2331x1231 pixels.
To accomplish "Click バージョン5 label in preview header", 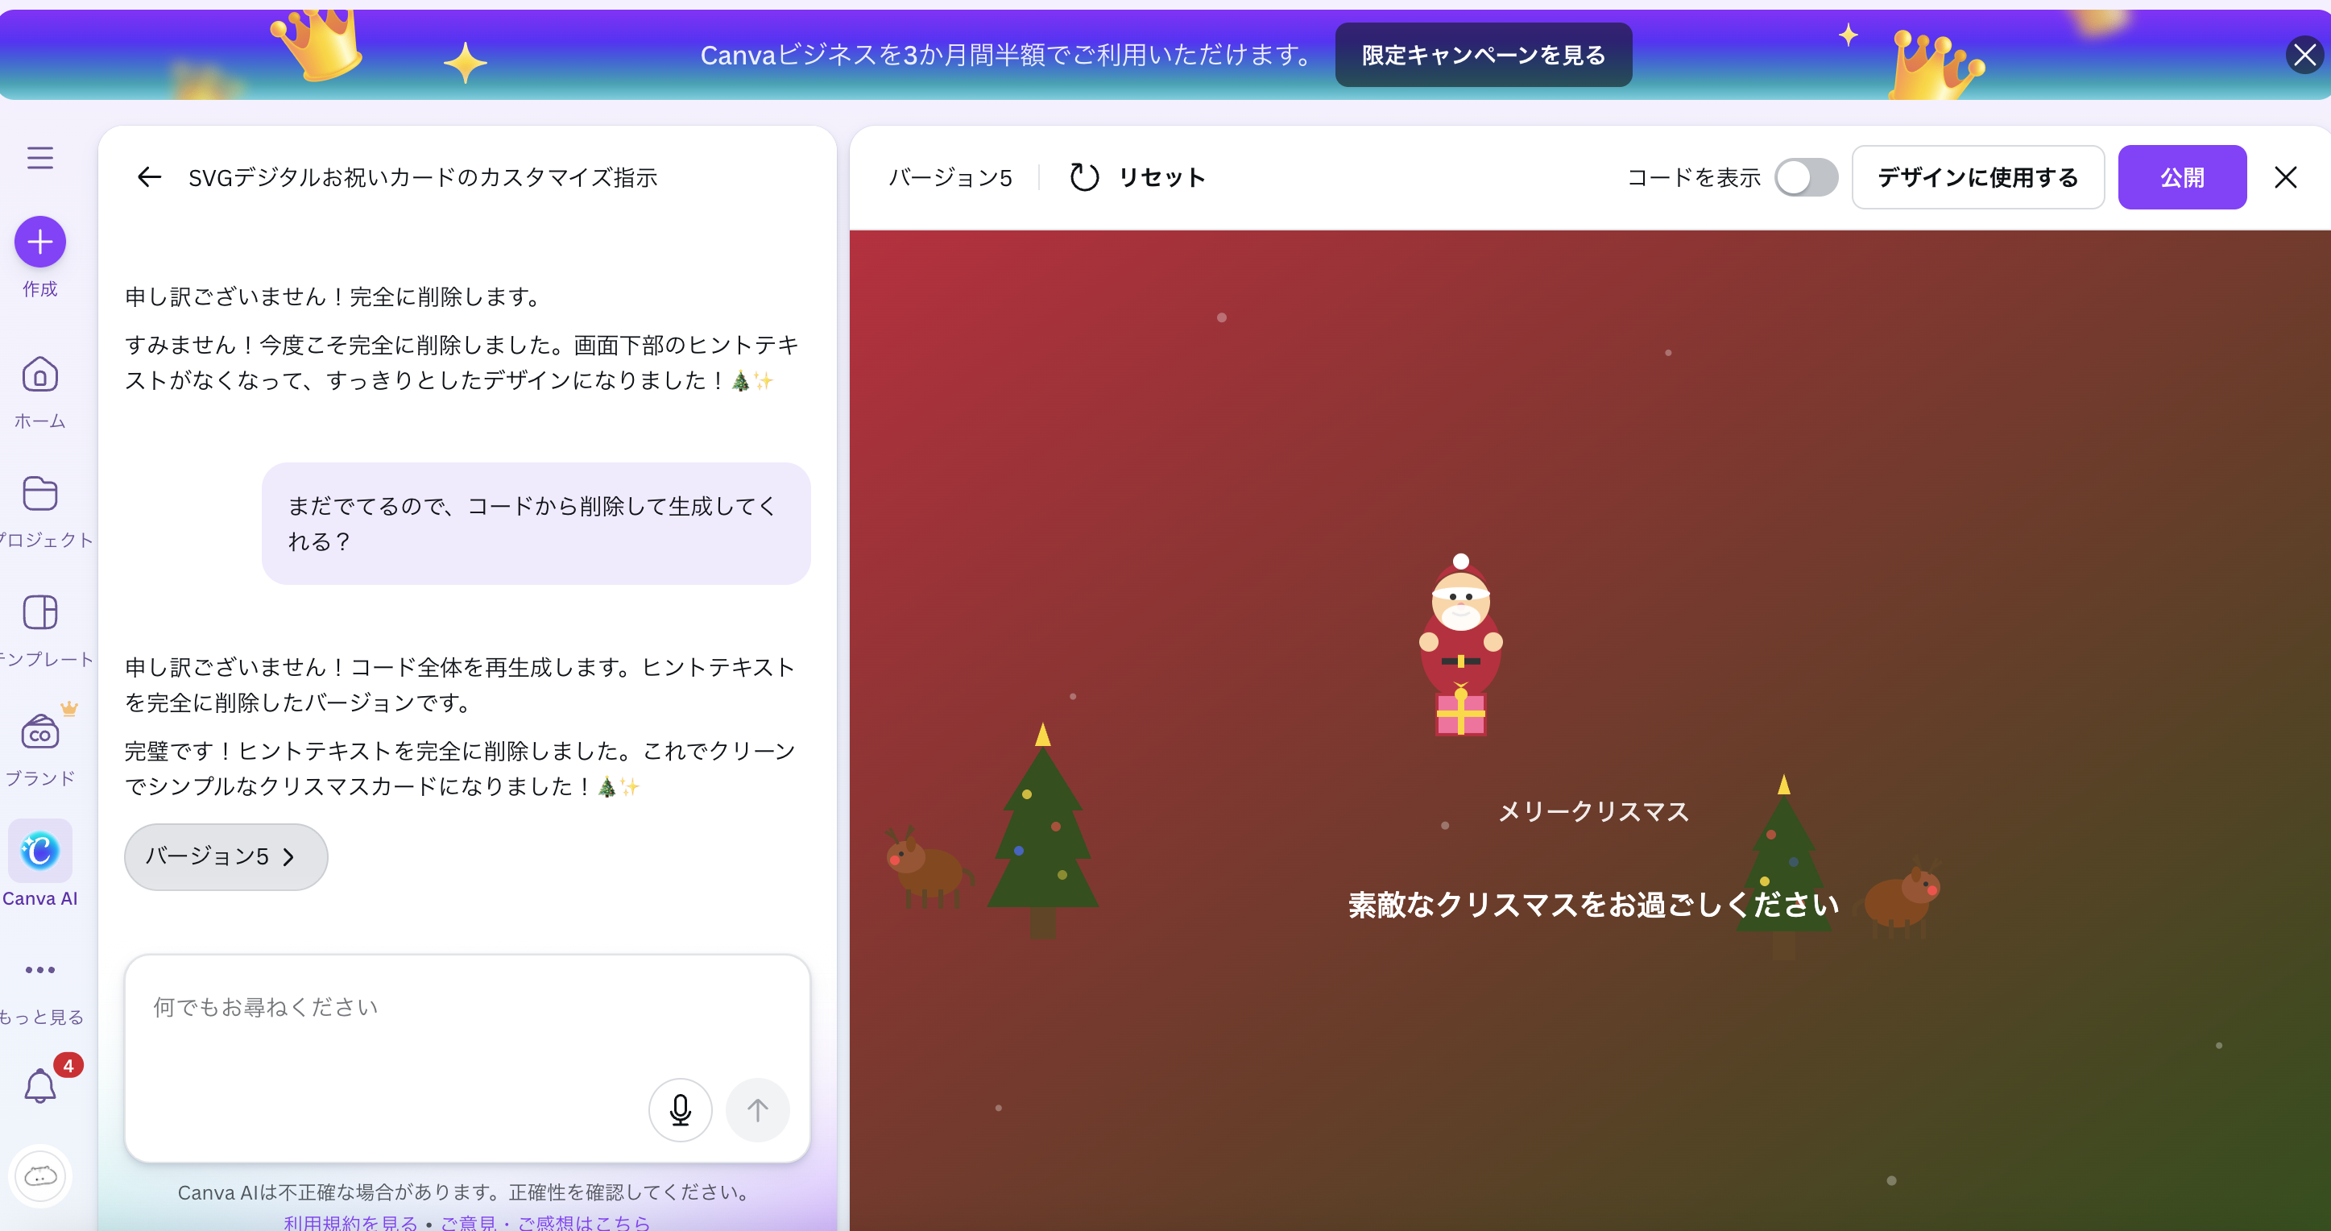I will click(x=950, y=177).
